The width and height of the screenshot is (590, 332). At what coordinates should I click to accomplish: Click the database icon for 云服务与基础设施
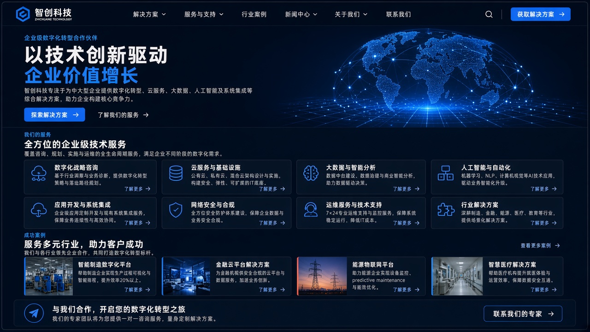coord(176,173)
